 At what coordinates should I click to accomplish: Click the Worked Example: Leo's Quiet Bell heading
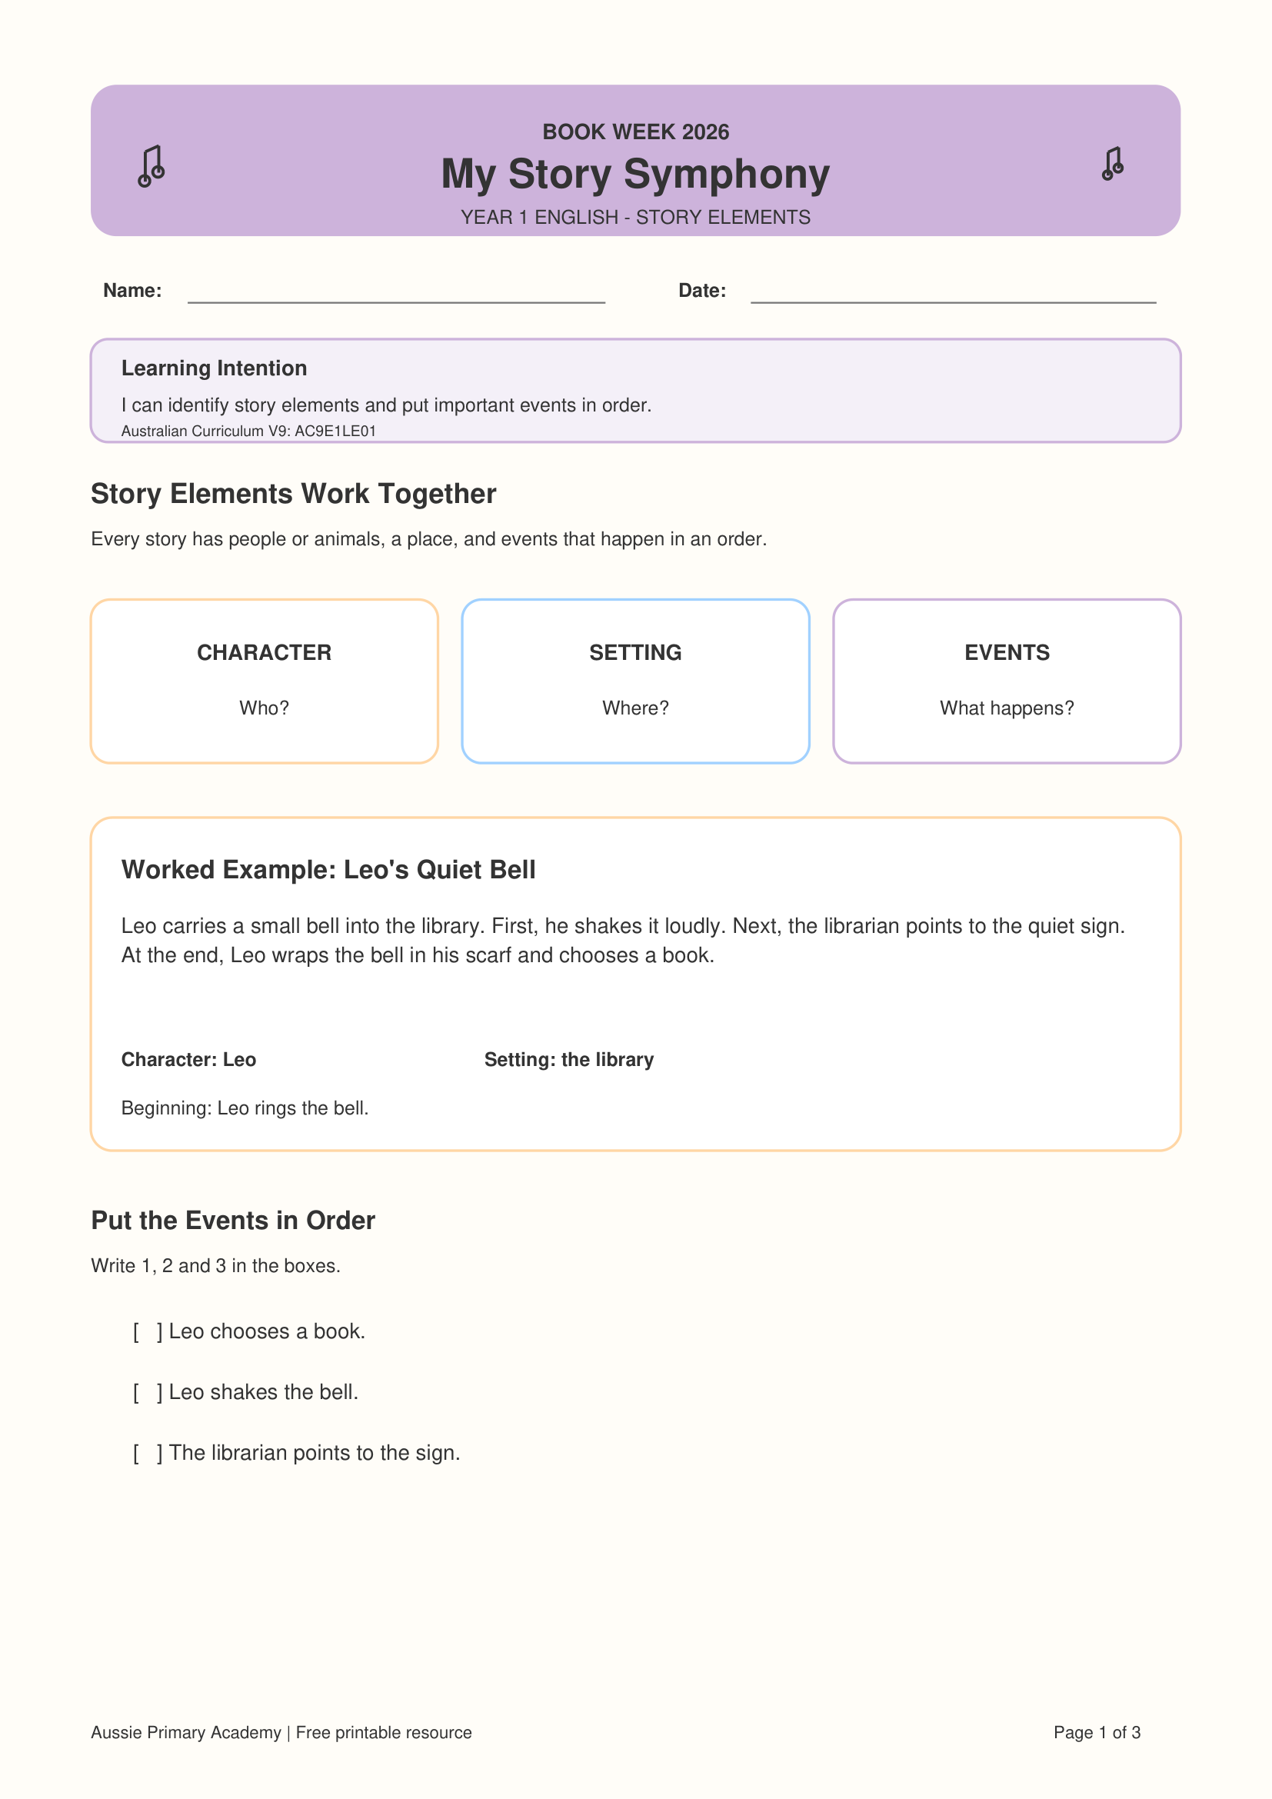pos(328,870)
